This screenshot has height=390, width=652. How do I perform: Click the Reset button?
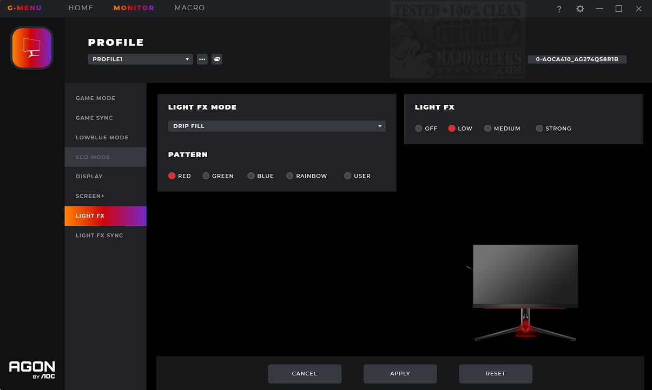(x=496, y=374)
